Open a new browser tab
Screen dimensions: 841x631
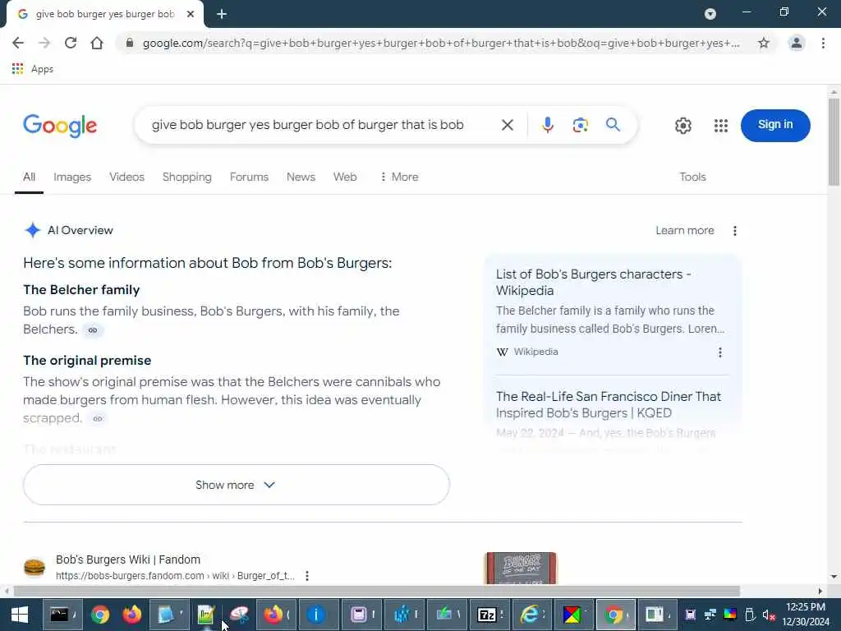pyautogui.click(x=222, y=15)
